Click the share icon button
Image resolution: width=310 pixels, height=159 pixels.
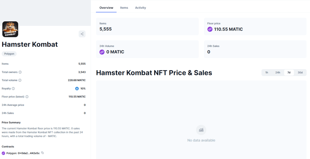(82, 34)
